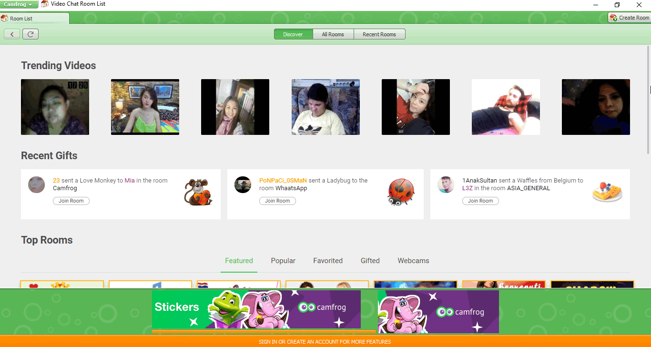Select the Gifted top rooms tab

[370, 261]
